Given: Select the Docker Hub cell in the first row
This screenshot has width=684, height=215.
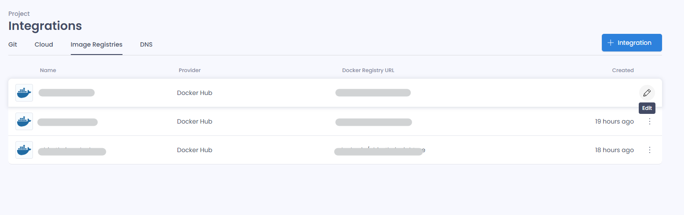Looking at the screenshot, I should pos(195,93).
